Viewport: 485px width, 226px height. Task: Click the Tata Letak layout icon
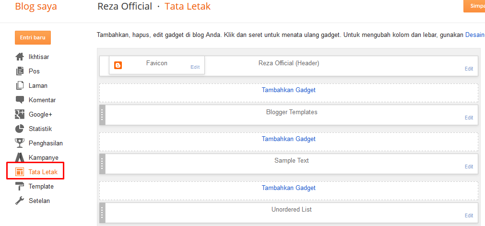[x=20, y=172]
